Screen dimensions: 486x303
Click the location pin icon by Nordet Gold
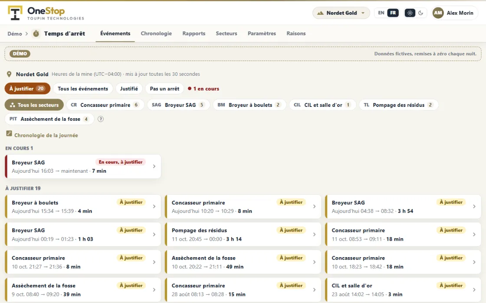point(9,74)
